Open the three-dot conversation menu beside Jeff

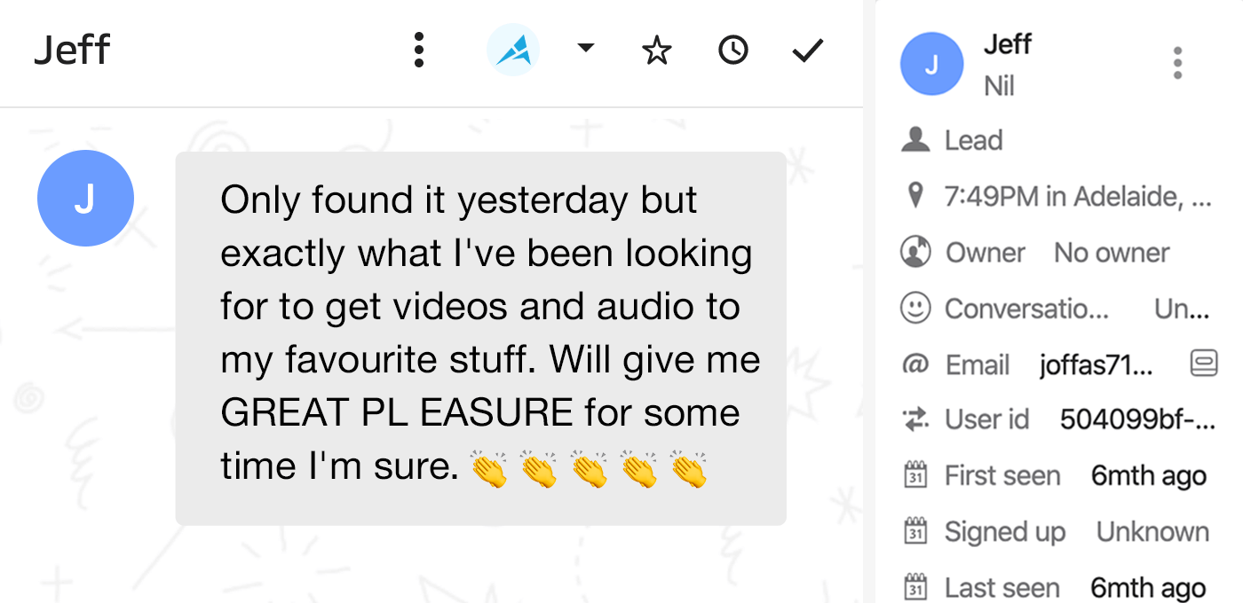419,51
